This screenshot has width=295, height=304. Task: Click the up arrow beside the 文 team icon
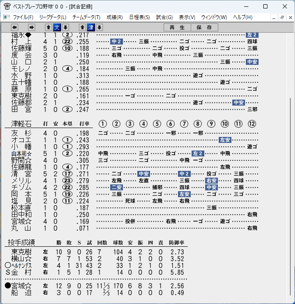point(48,27)
